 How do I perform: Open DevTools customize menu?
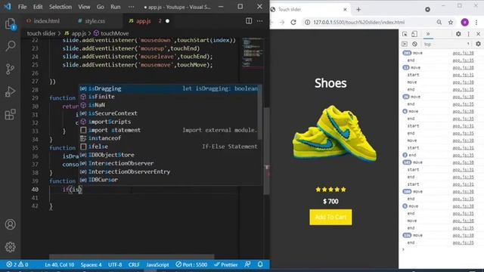tap(469, 34)
